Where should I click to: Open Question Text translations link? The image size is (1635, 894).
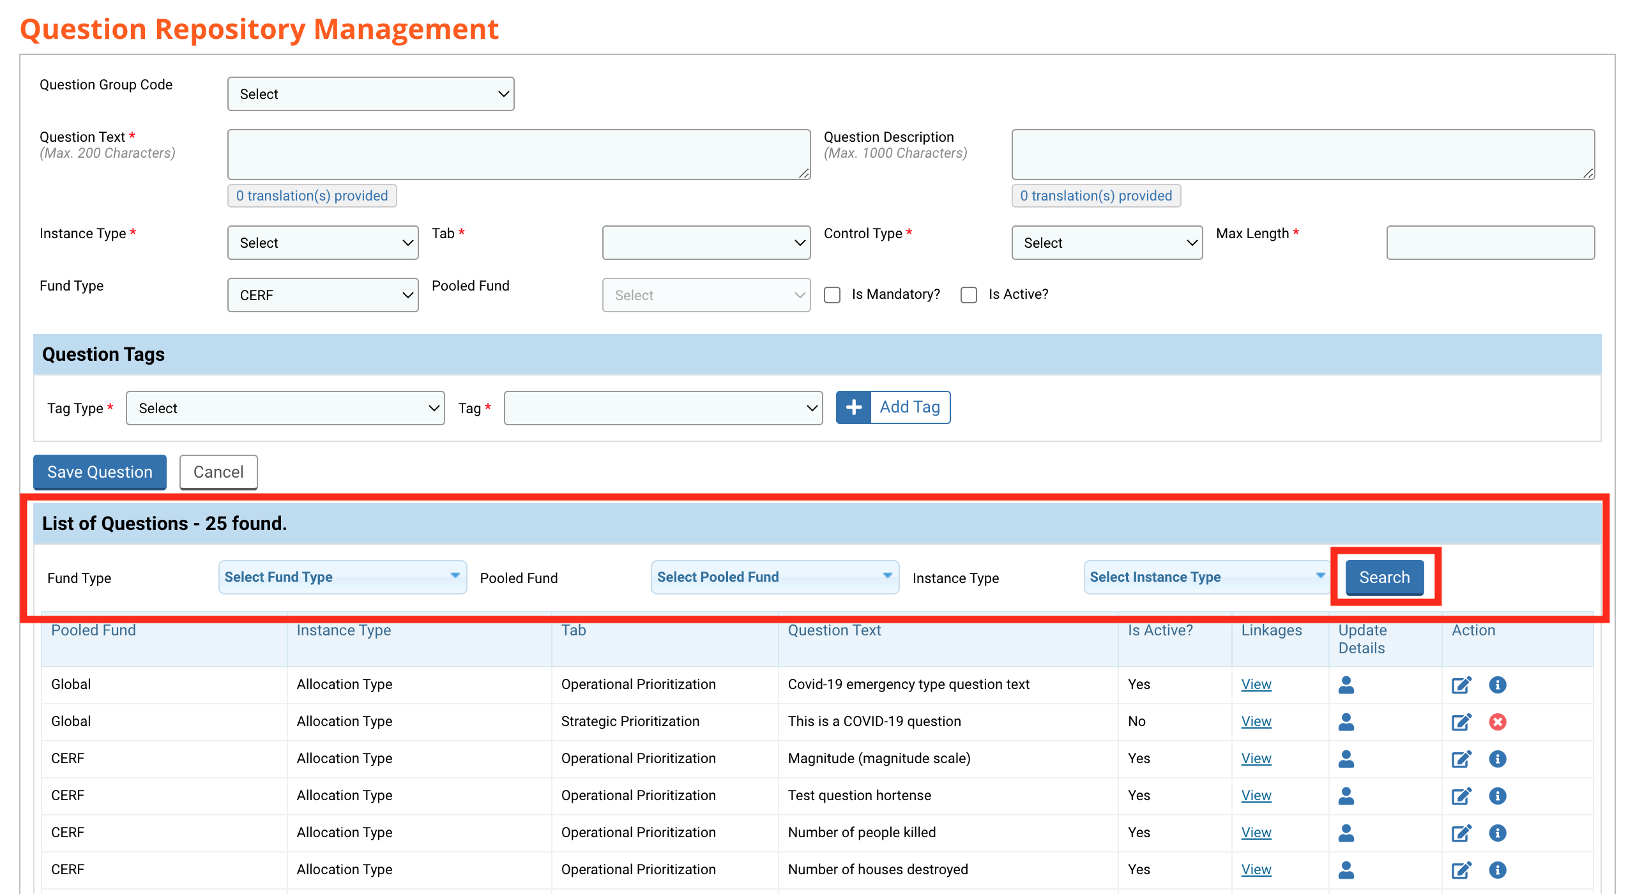pyautogui.click(x=312, y=195)
